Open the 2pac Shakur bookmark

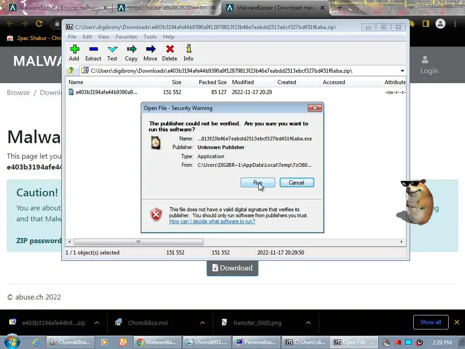(x=35, y=38)
